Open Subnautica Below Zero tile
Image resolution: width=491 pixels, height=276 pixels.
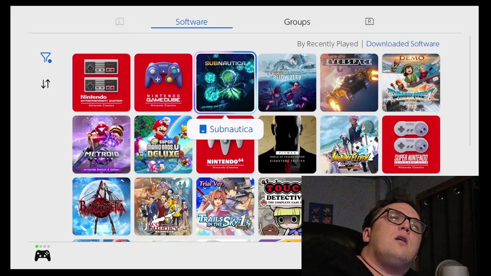287,83
